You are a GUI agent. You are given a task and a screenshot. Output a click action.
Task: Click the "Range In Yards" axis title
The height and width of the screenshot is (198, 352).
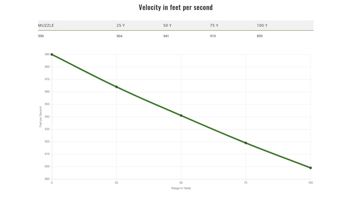181,188
